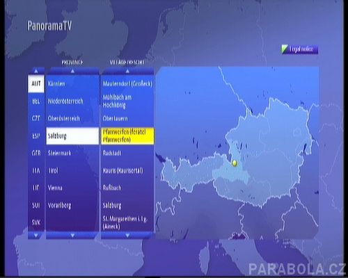Screen dimensions: 348x278
Task: Choose Oberösterreich province
Action: 72,118
